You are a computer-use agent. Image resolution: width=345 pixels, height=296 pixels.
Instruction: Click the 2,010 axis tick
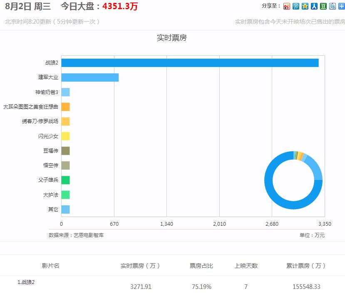coord(219,224)
